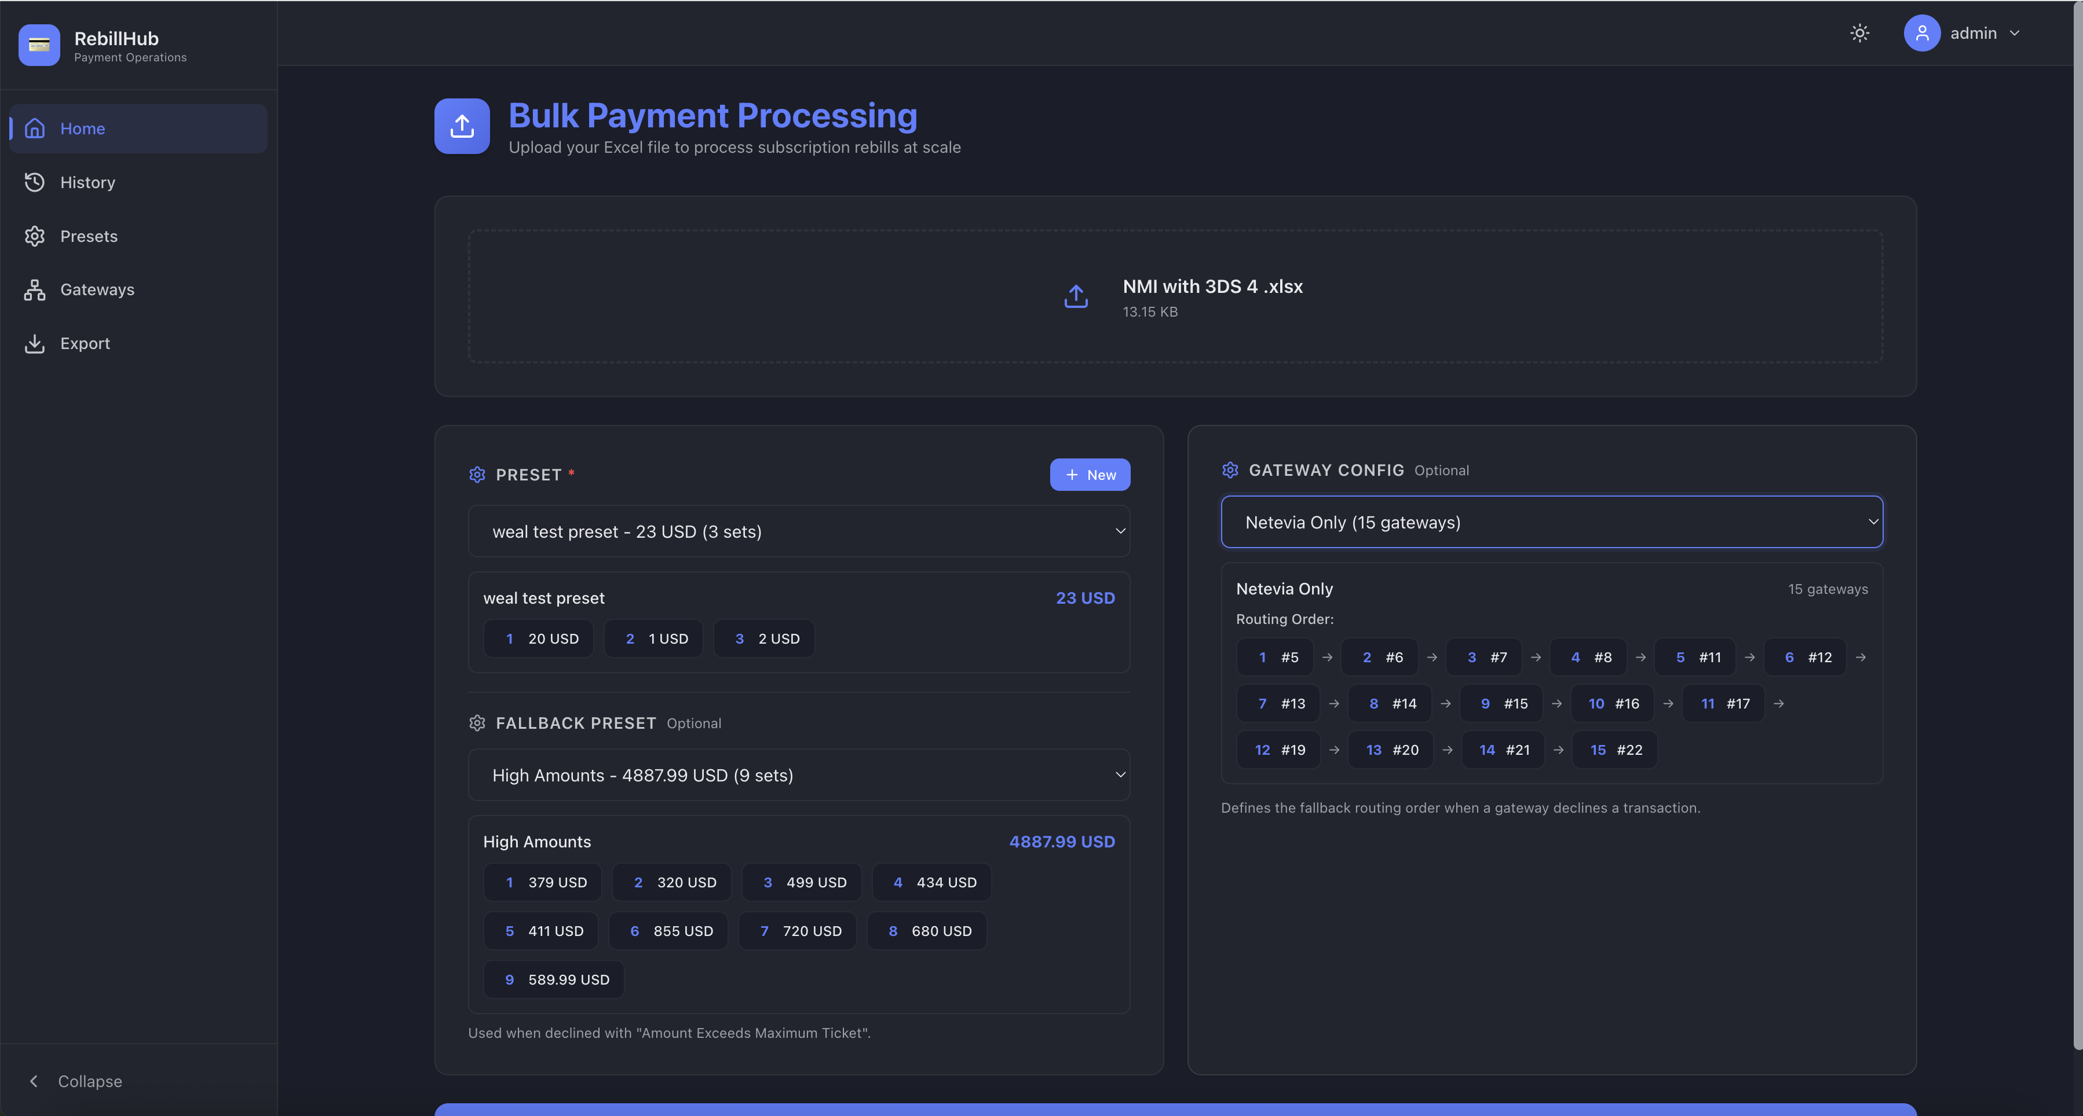Screen dimensions: 2083x1116
Task: Click the page vertical scrollbar
Action: [x=2077, y=525]
